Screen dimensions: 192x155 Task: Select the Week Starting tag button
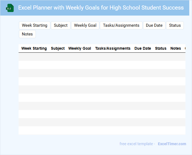click(x=34, y=25)
